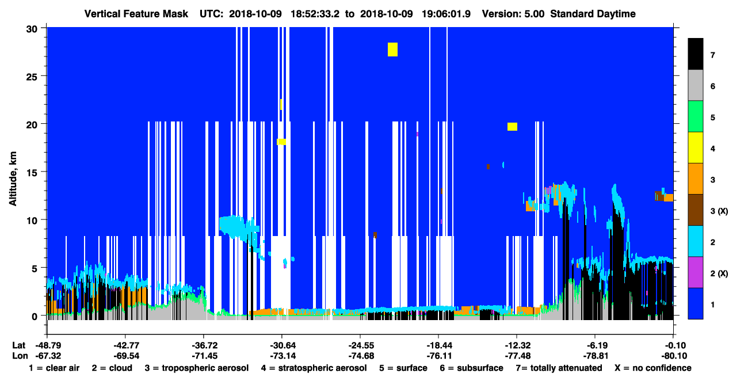The image size is (748, 384).
Task: Select the 'Standard Daytime' title text
Action: (x=593, y=14)
